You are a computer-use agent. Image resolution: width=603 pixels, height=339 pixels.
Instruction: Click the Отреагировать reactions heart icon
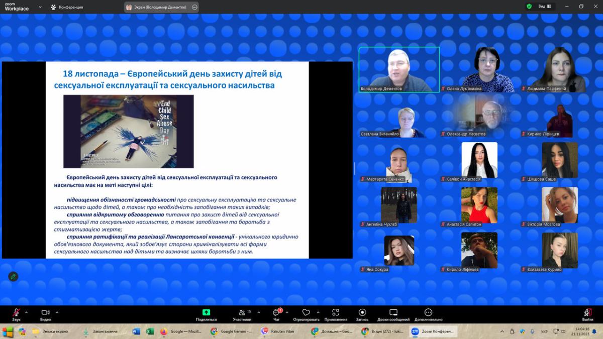[306, 313]
